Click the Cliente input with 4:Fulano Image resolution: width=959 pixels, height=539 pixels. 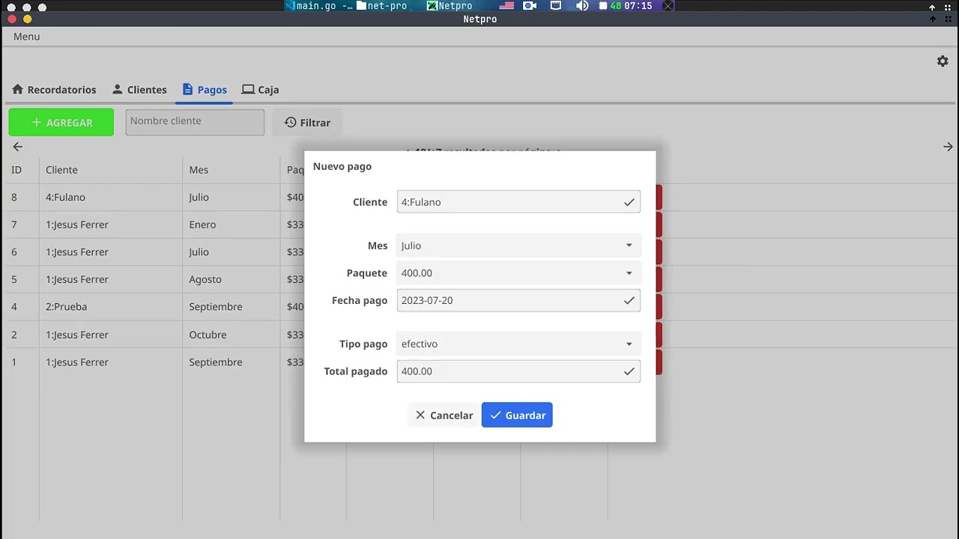(x=518, y=202)
